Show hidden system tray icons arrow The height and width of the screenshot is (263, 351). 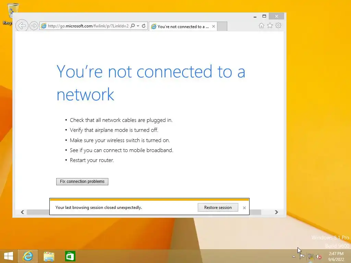(294, 256)
